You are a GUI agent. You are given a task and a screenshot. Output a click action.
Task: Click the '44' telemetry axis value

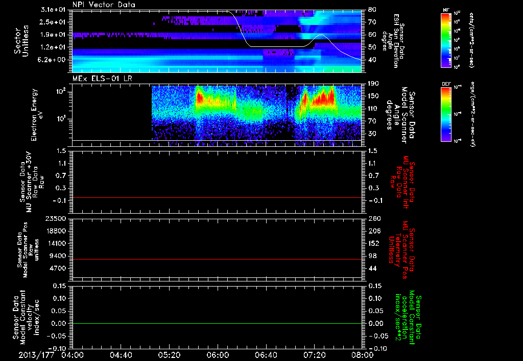click(372, 268)
